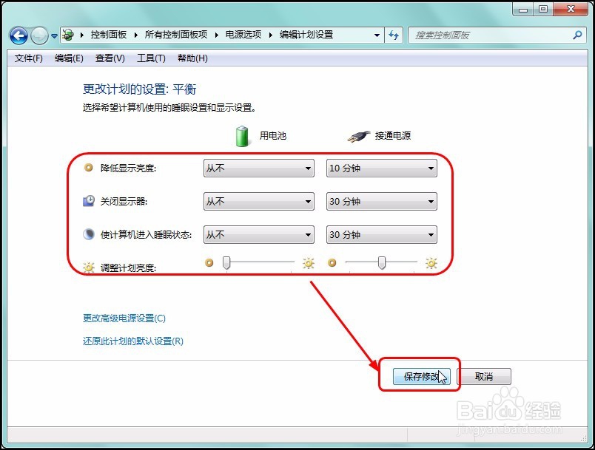Screen dimensions: 595x450
Task: Click the sleep moon icon beside 使计算机进入睡眠状态
Action: [90, 234]
